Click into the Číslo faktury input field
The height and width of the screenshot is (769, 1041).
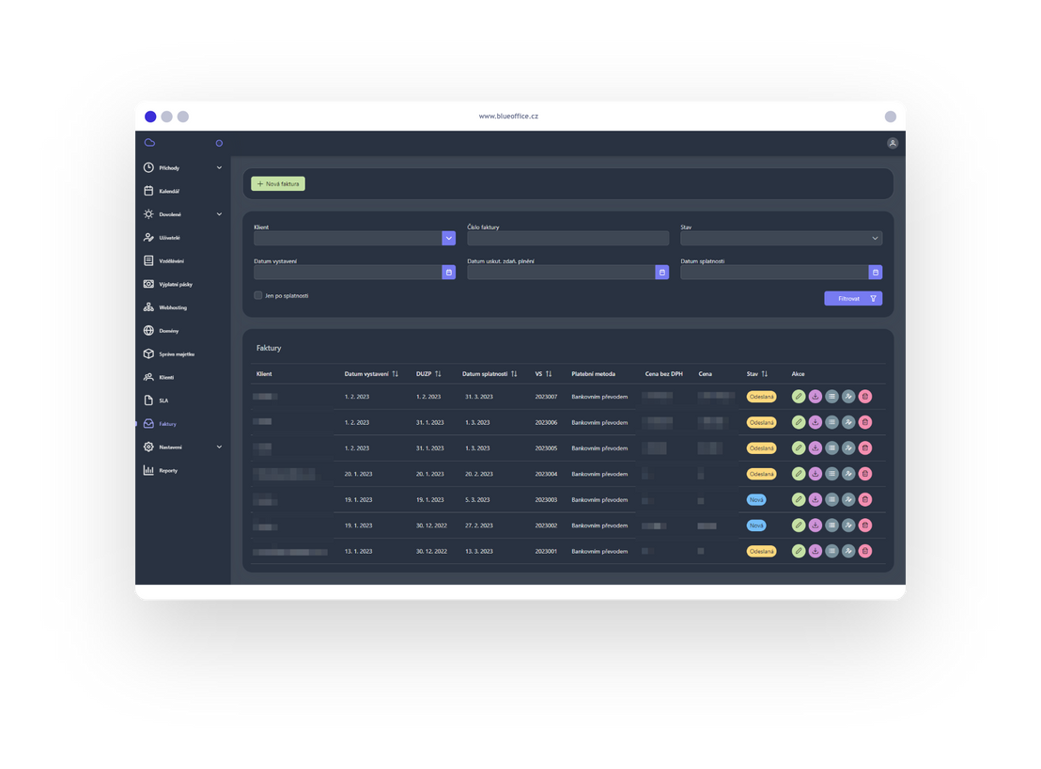pos(567,239)
